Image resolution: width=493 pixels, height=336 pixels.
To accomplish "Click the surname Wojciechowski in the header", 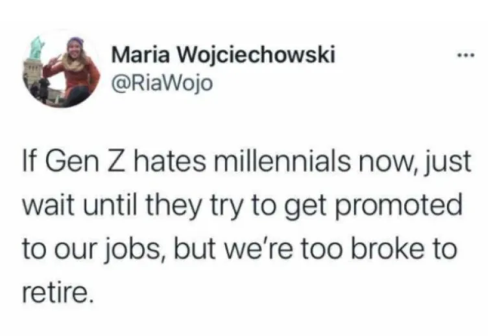I will pyautogui.click(x=257, y=55).
